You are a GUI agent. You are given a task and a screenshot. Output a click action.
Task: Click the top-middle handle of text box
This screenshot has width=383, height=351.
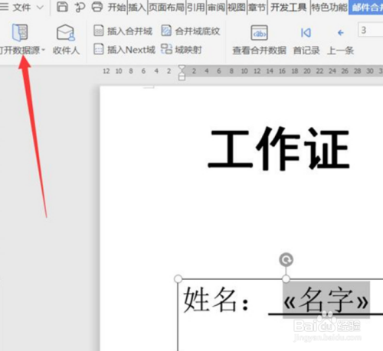pos(286,279)
